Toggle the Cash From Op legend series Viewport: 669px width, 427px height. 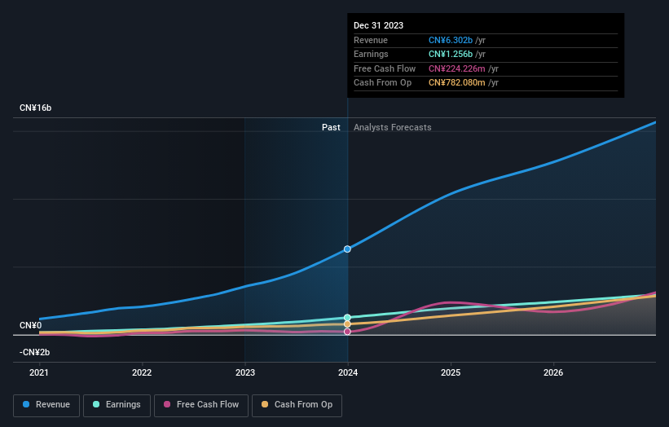(x=297, y=405)
